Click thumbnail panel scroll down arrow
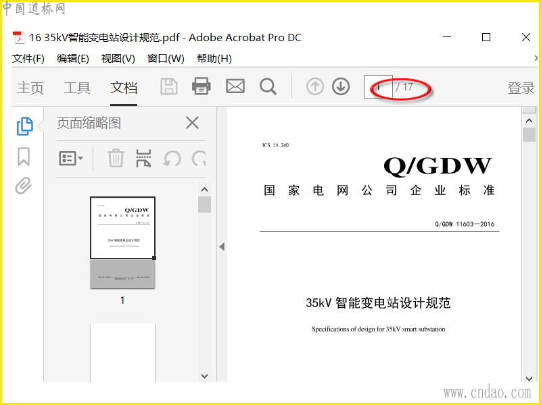Image resolution: width=541 pixels, height=405 pixels. tap(205, 376)
